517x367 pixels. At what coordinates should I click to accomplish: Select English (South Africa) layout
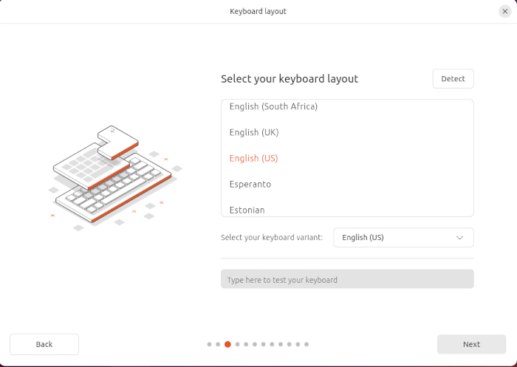[273, 106]
